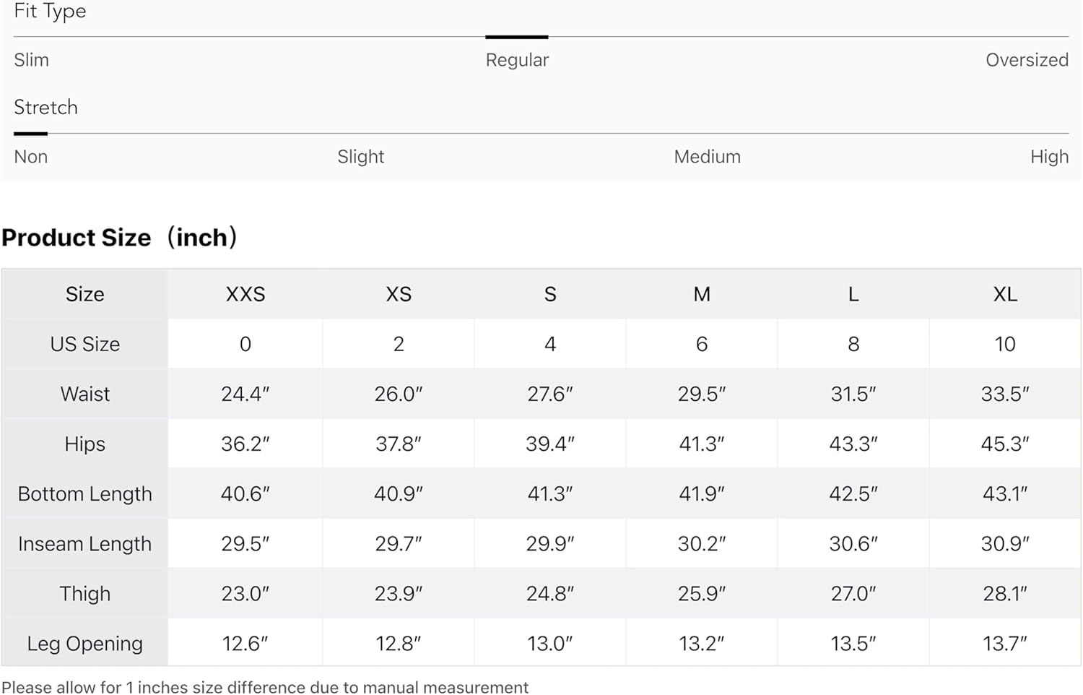Screen dimensions: 1083x695
Task: Select the High stretch label
Action: (x=1049, y=157)
